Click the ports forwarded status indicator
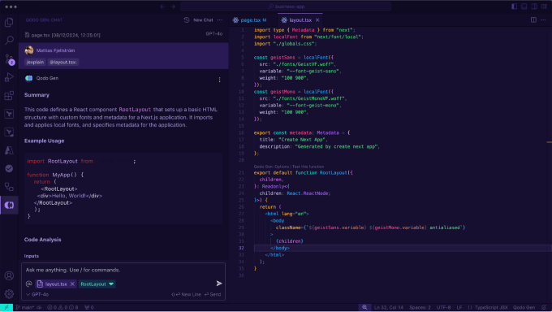Image resolution: width=552 pixels, height=312 pixels. point(89,307)
